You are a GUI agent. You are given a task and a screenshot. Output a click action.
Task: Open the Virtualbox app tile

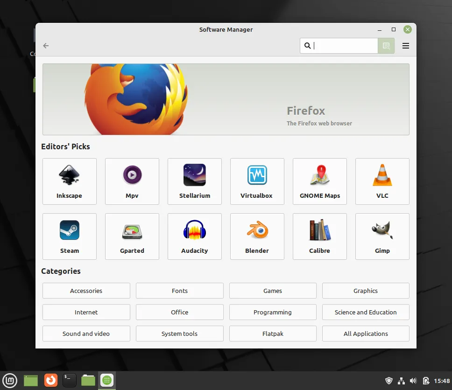pos(257,181)
